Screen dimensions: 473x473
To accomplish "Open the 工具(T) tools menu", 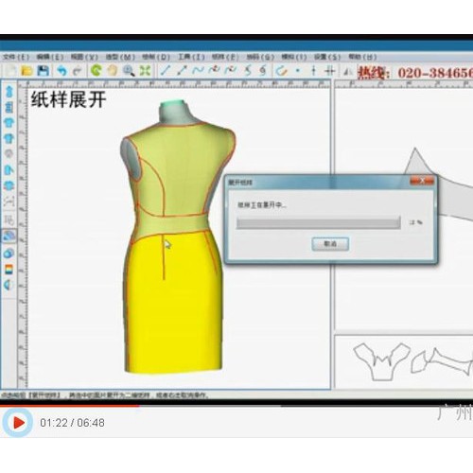I will [x=191, y=57].
